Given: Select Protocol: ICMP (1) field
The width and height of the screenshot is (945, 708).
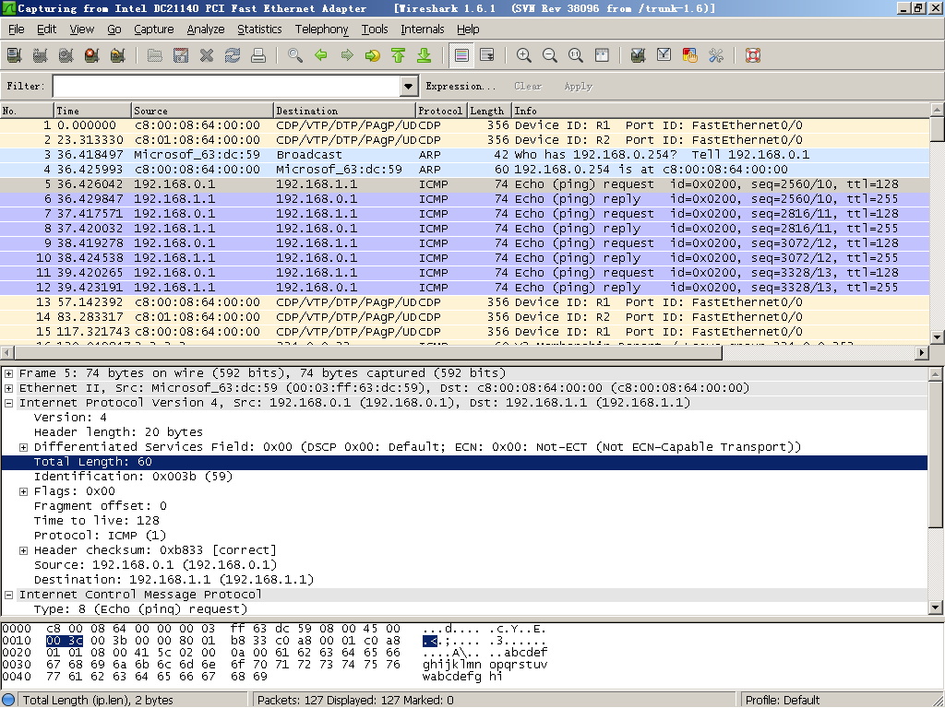Looking at the screenshot, I should click(x=100, y=536).
